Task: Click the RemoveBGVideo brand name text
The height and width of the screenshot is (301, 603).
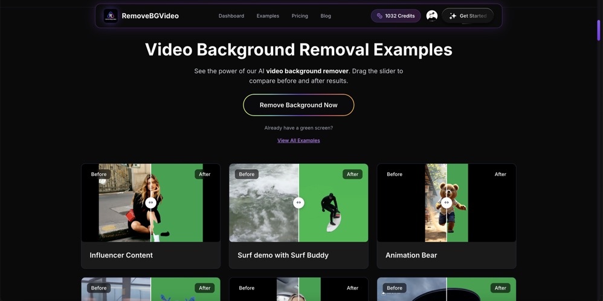Action: coord(150,16)
